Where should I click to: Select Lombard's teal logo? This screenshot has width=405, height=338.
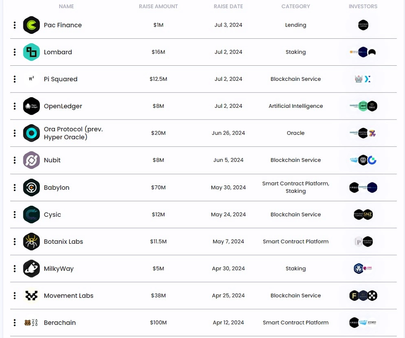pos(31,52)
